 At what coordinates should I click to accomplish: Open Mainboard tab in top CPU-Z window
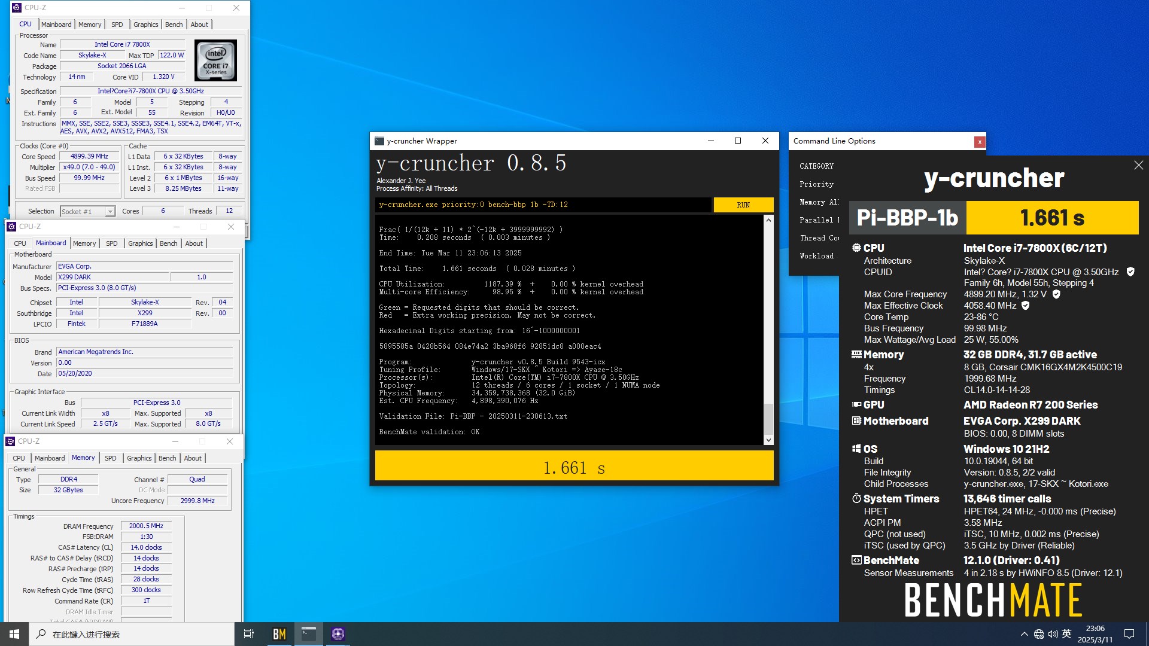click(x=56, y=25)
